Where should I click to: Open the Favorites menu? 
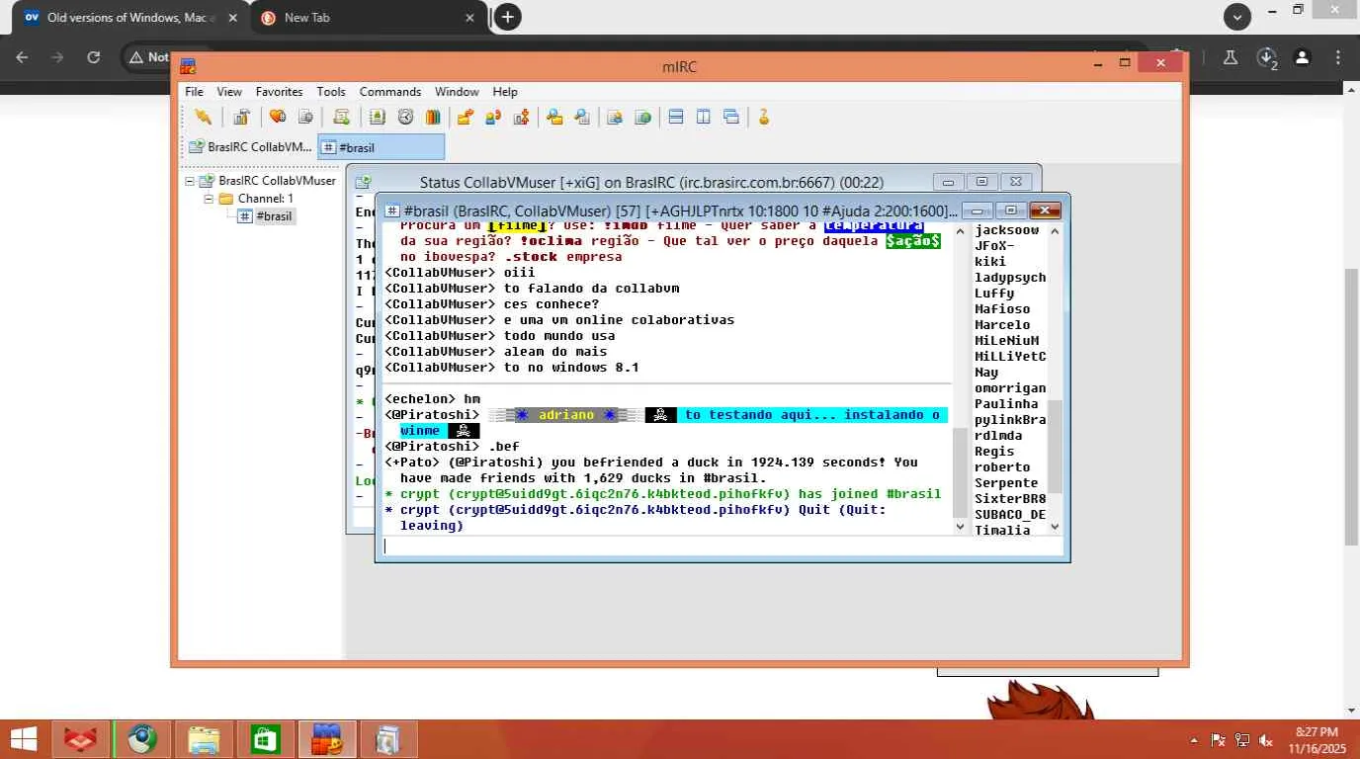(x=280, y=92)
